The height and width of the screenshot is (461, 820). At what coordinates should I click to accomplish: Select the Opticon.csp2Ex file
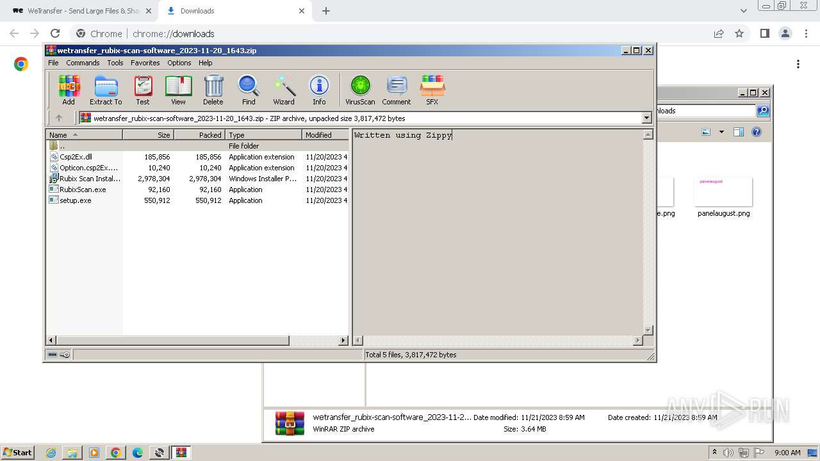(198, 168)
